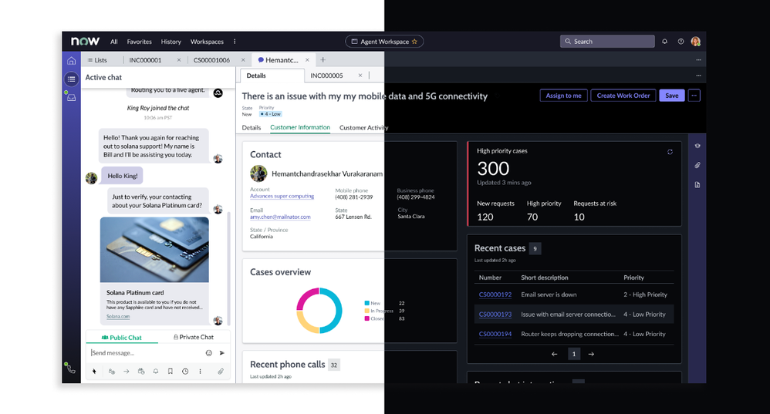Open the notifications bell in top bar

664,42
